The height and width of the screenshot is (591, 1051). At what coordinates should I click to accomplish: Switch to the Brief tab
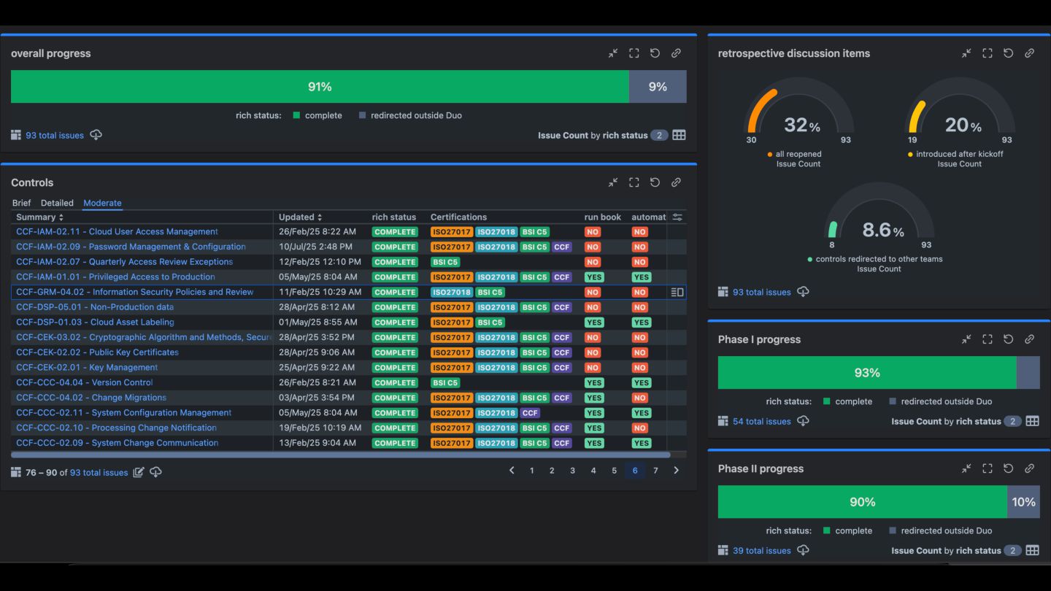coord(22,203)
